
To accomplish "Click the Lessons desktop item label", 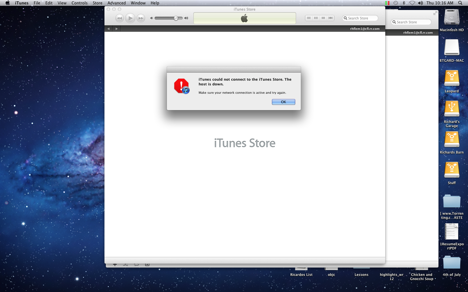I will point(361,275).
